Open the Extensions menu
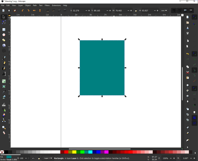198x161 pixels. [x=56, y=5]
